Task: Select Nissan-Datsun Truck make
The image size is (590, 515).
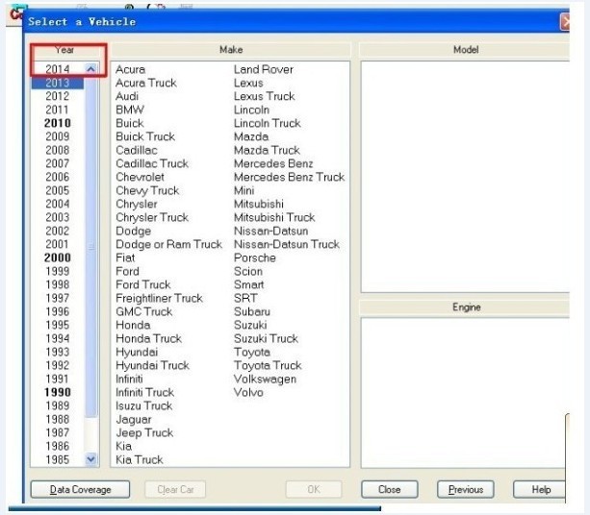Action: [x=287, y=245]
